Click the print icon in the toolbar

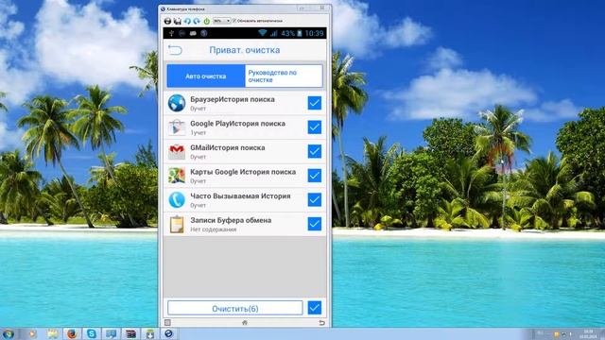(x=167, y=21)
